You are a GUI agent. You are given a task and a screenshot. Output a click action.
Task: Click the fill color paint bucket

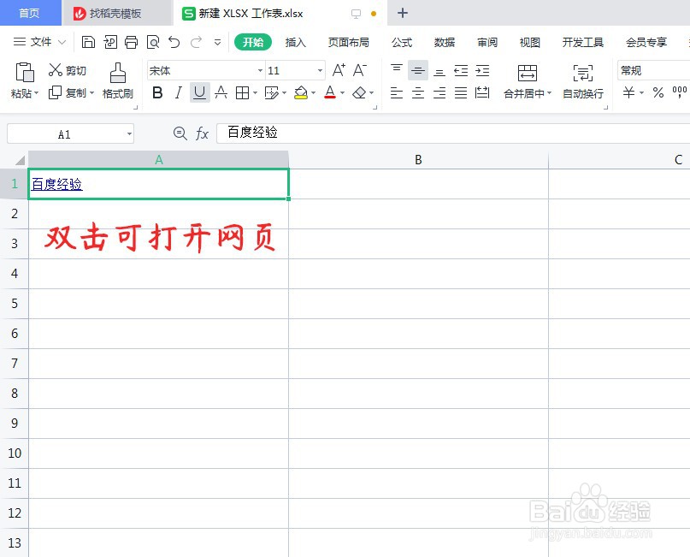[301, 92]
